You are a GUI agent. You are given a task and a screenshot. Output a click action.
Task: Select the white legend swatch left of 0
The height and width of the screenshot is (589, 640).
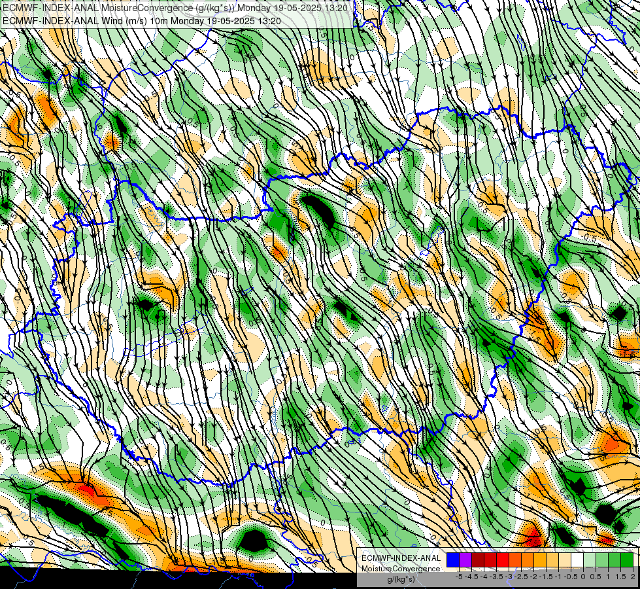(x=577, y=560)
